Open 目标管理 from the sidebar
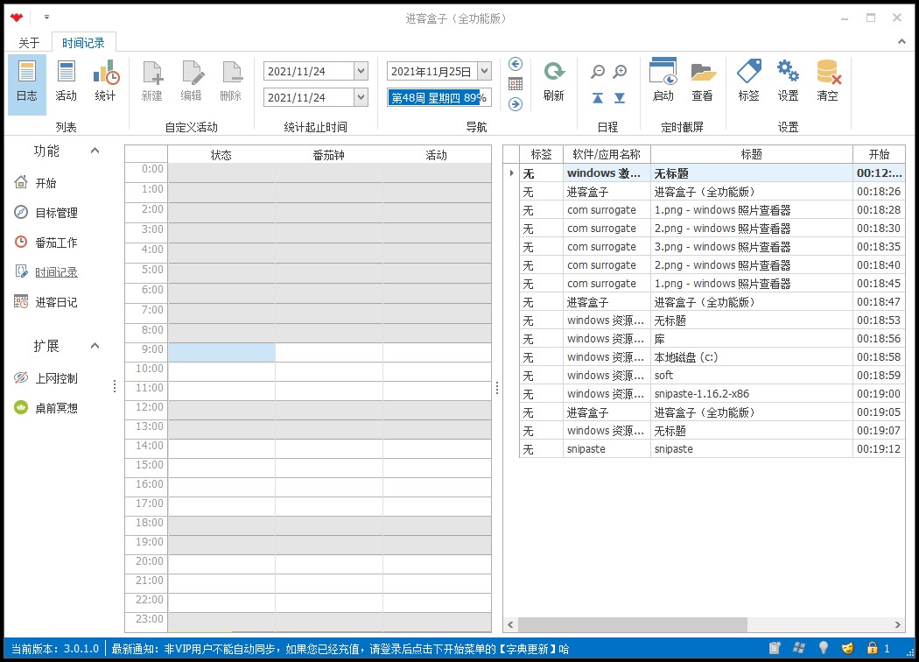The width and height of the screenshot is (919, 662). coord(56,213)
